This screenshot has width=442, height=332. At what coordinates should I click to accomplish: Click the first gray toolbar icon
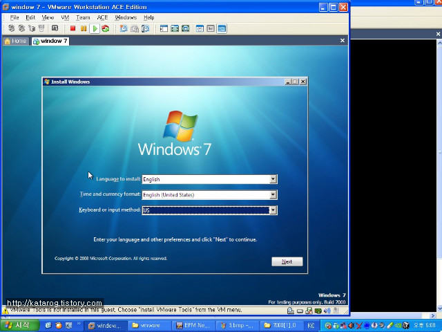[11, 28]
